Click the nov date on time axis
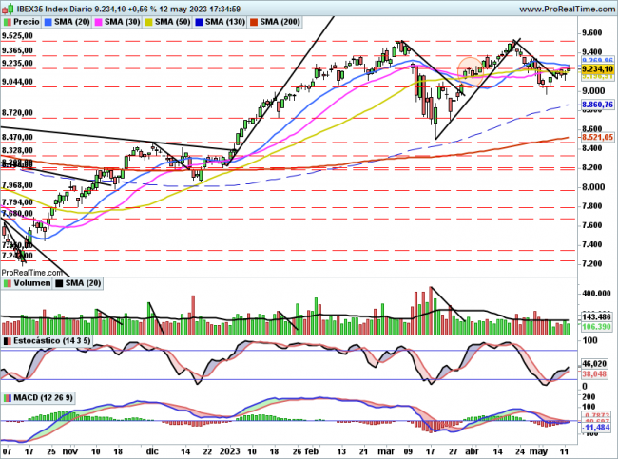Viewport: 618px width, 459px height. pyautogui.click(x=70, y=451)
